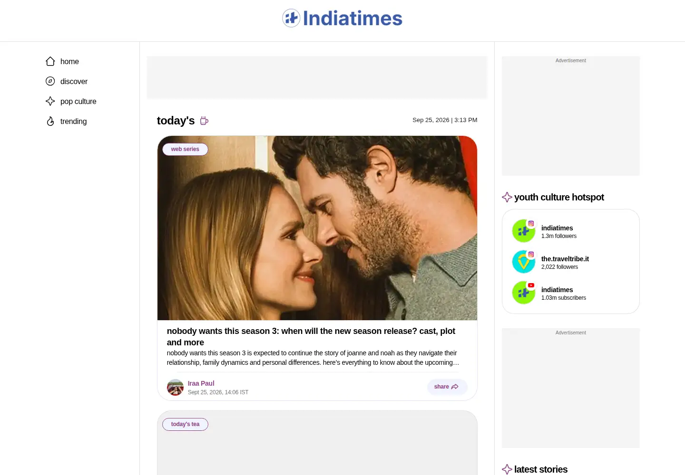Click the trending flame icon
685x475 pixels.
[50, 121]
